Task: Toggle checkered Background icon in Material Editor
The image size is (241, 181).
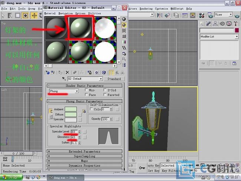Action: 124,30
